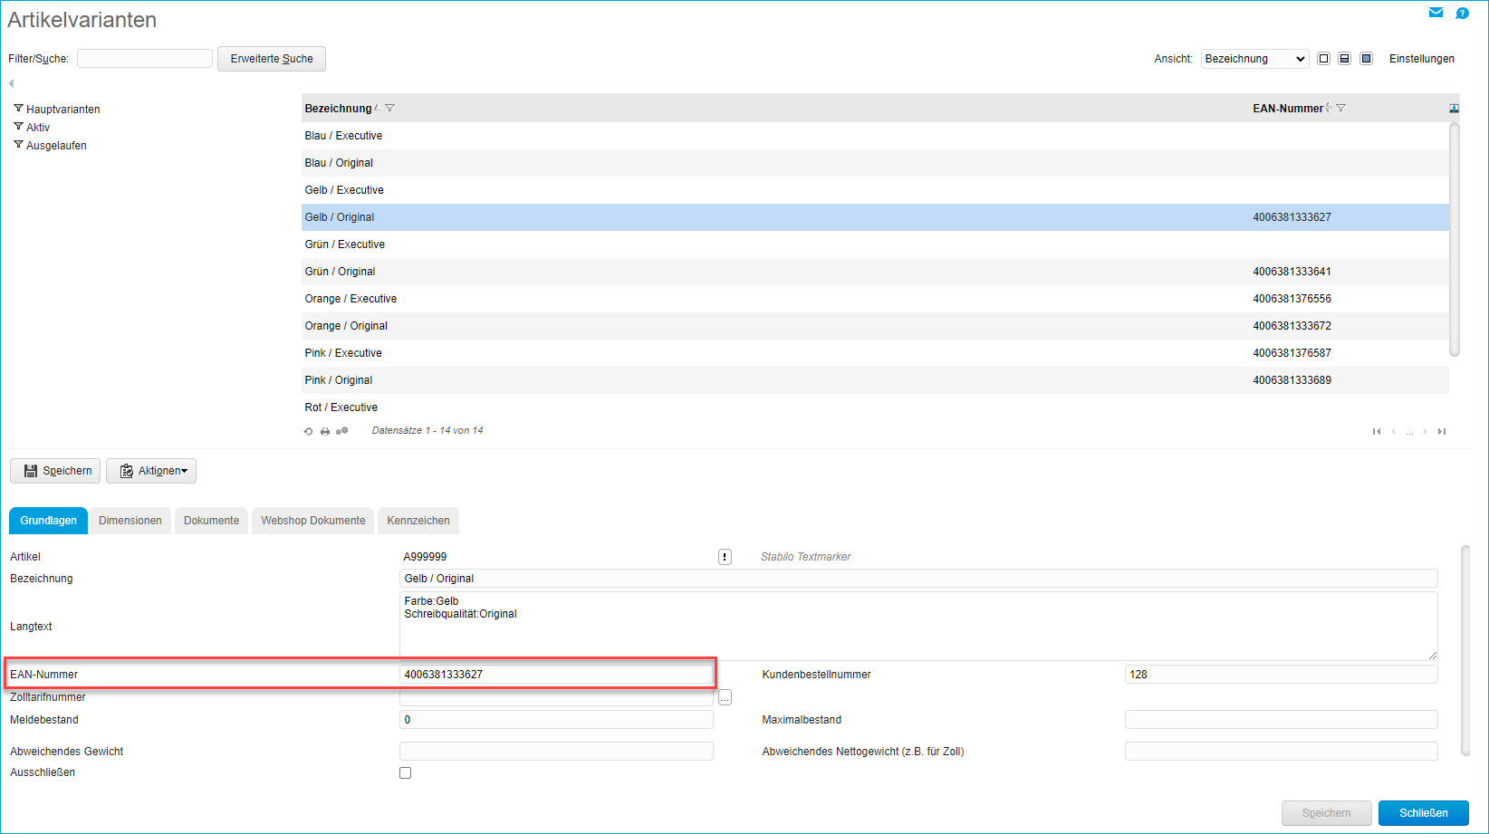The image size is (1489, 834).
Task: Open the filter funnel on EAN-Nummer column
Action: click(x=1341, y=108)
